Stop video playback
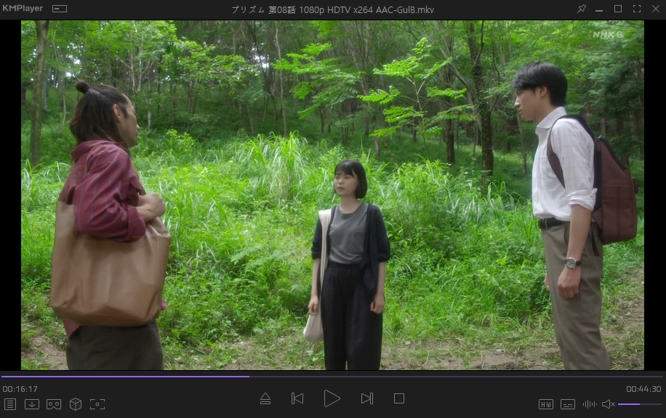Image resolution: width=666 pixels, height=418 pixels. pyautogui.click(x=399, y=398)
